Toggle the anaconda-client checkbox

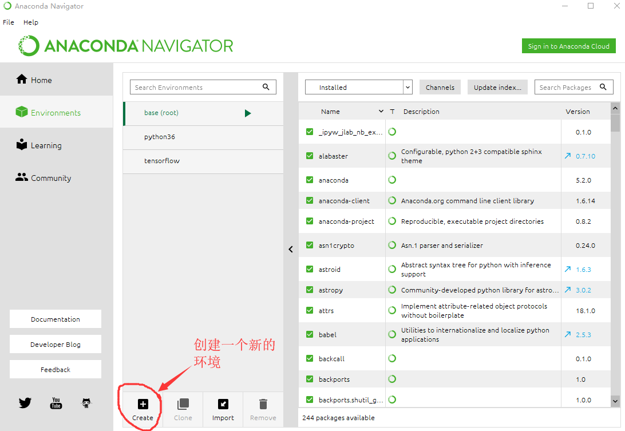coord(310,200)
